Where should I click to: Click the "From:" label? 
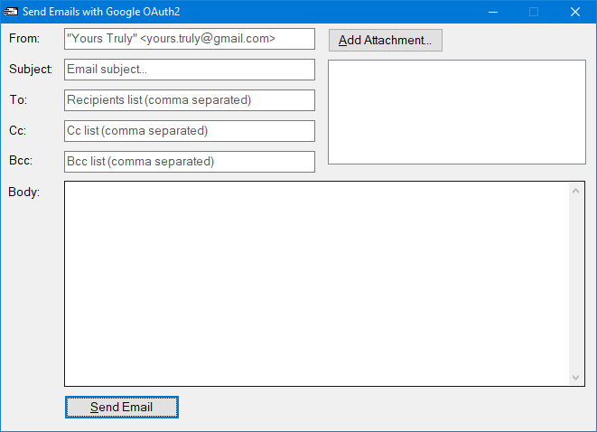[24, 39]
